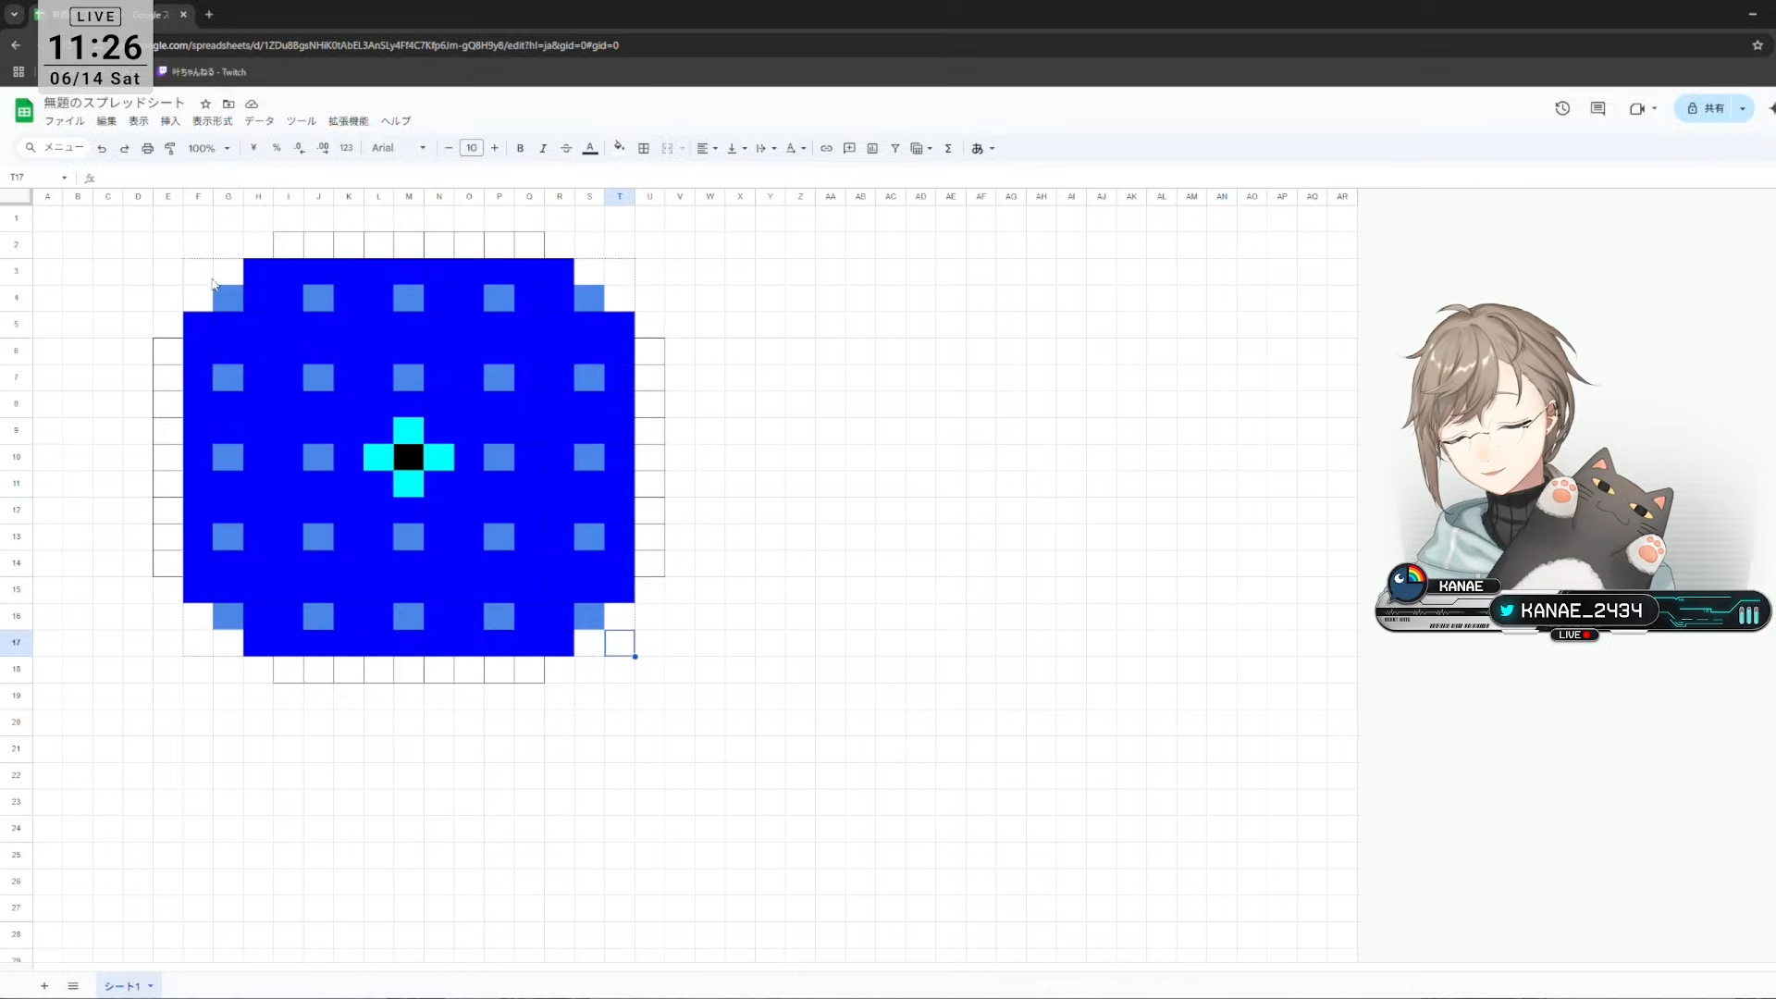Click the move-to-folder icon beside the title
Screen dimensions: 1776x999
pyautogui.click(x=228, y=104)
